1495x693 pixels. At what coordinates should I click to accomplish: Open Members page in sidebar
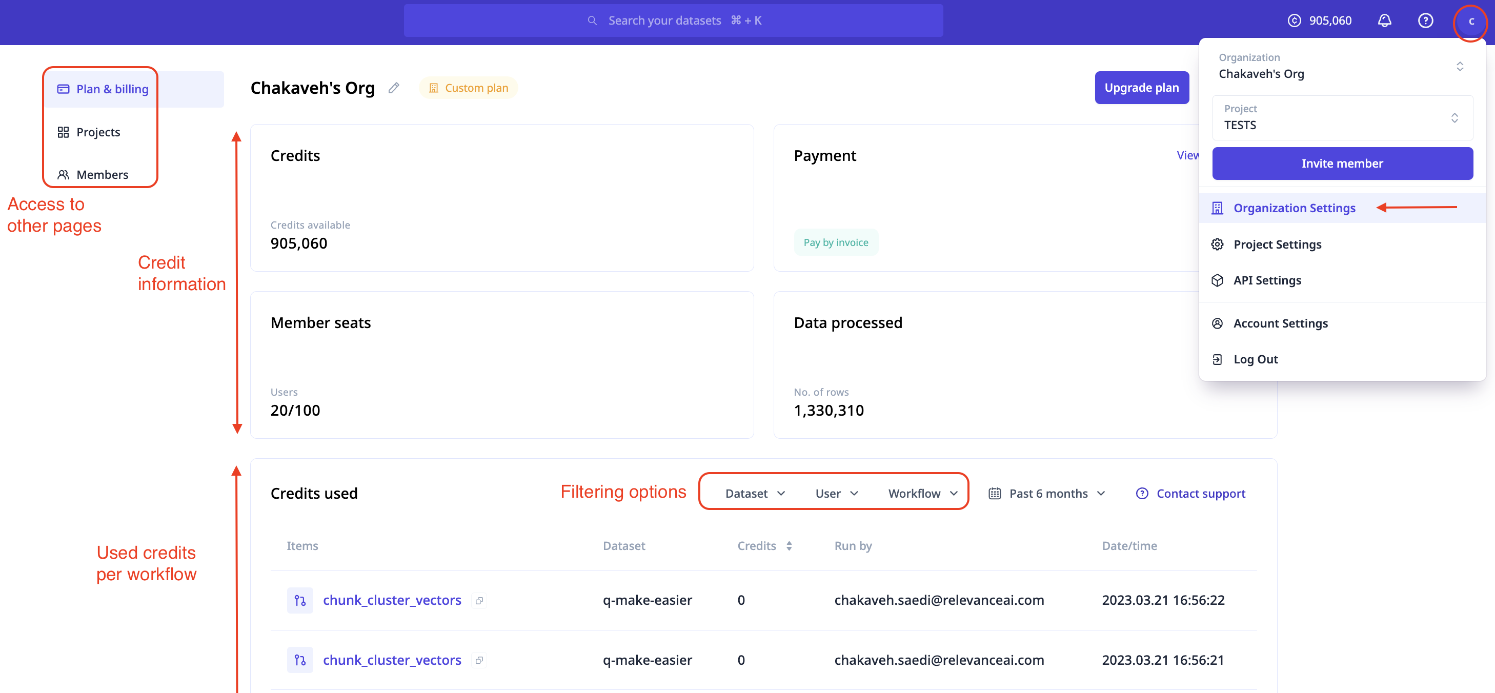102,175
